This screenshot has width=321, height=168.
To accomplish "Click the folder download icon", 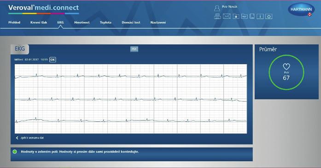I will pyautogui.click(x=236, y=17).
